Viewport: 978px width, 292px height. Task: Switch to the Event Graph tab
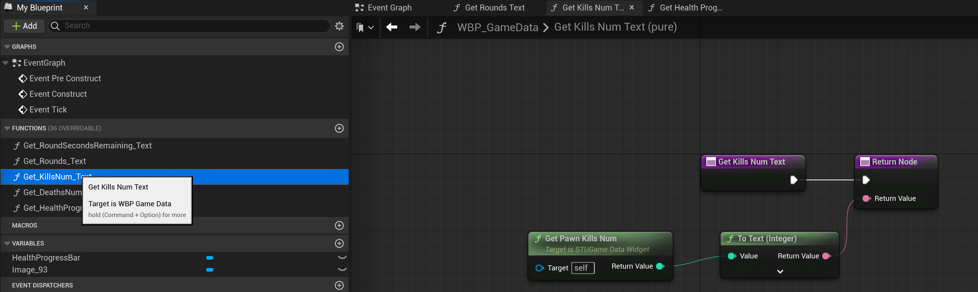384,7
